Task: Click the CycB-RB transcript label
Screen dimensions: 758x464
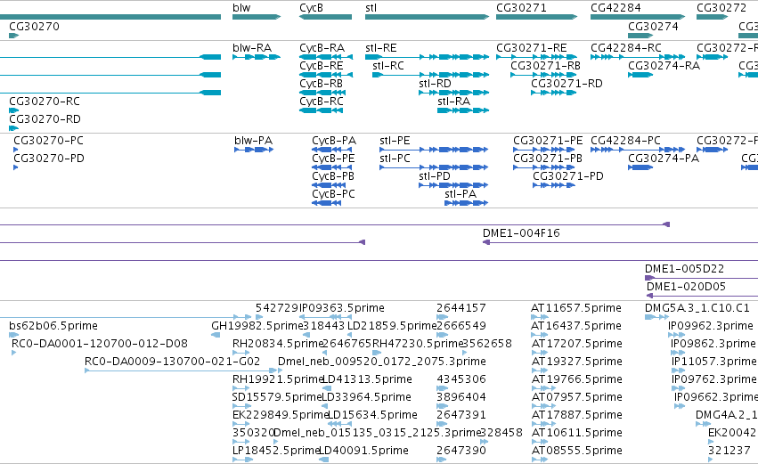Action: click(x=321, y=84)
